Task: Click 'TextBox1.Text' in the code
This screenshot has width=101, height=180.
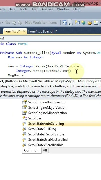Action: (60, 66)
